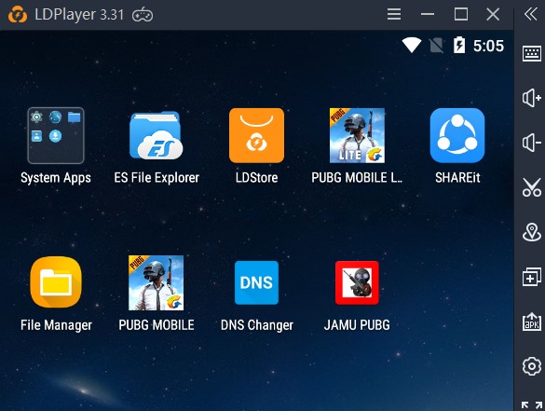Image resolution: width=545 pixels, height=411 pixels.
Task: Click the 'JAMU PUBG' label text
Action: click(x=357, y=324)
